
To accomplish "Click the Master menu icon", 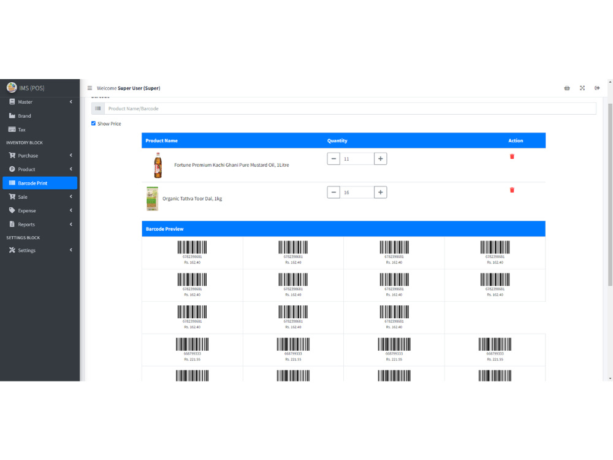I will coord(12,102).
